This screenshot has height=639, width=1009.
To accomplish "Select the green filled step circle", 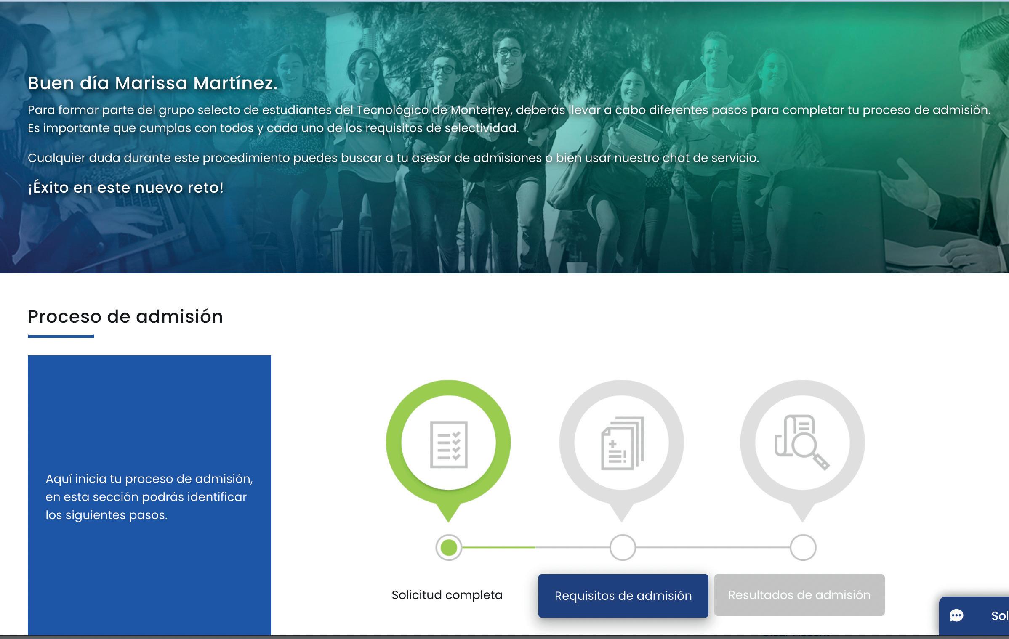I will pyautogui.click(x=448, y=547).
